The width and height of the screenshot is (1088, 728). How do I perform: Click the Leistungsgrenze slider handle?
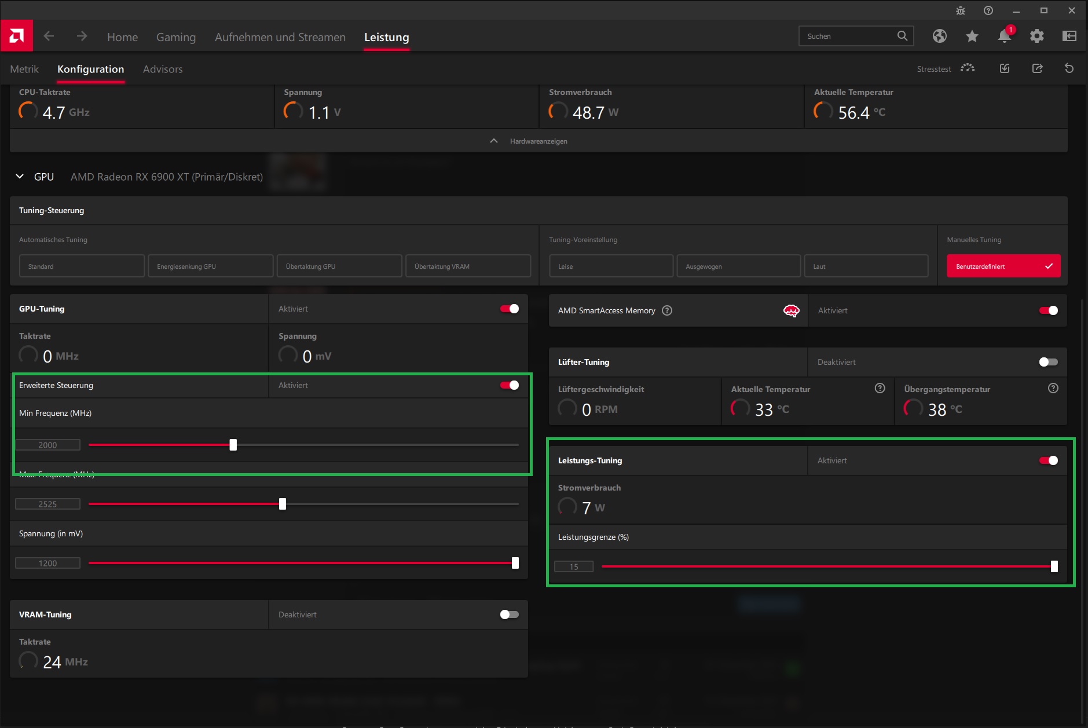1054,566
